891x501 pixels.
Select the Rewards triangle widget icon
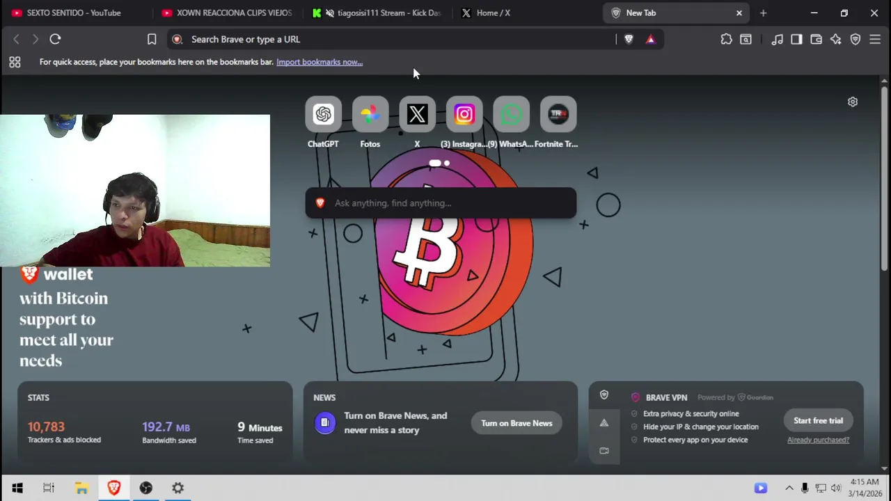[604, 423]
